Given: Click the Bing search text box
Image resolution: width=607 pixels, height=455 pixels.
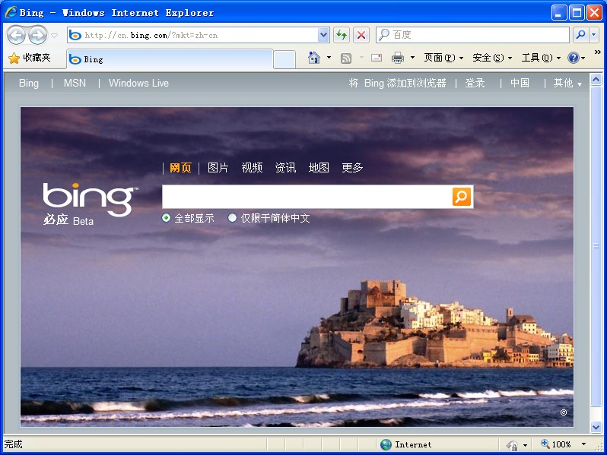Looking at the screenshot, I should click(x=307, y=197).
